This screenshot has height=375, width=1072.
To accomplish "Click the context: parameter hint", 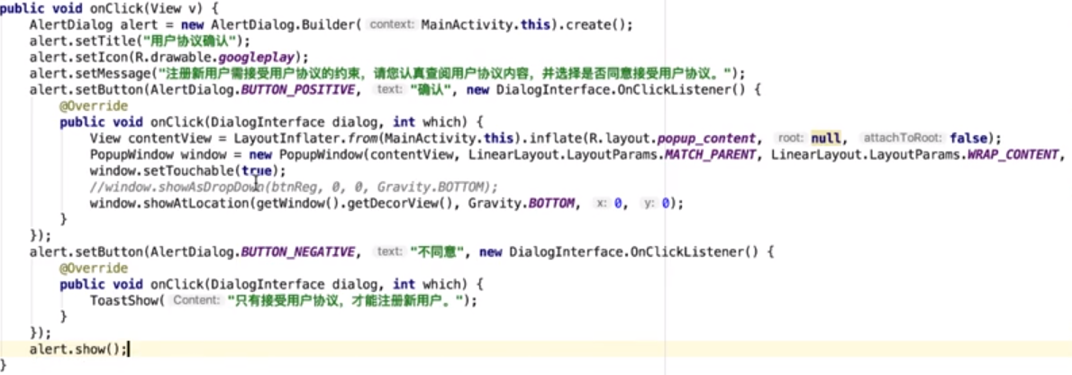I will [392, 24].
